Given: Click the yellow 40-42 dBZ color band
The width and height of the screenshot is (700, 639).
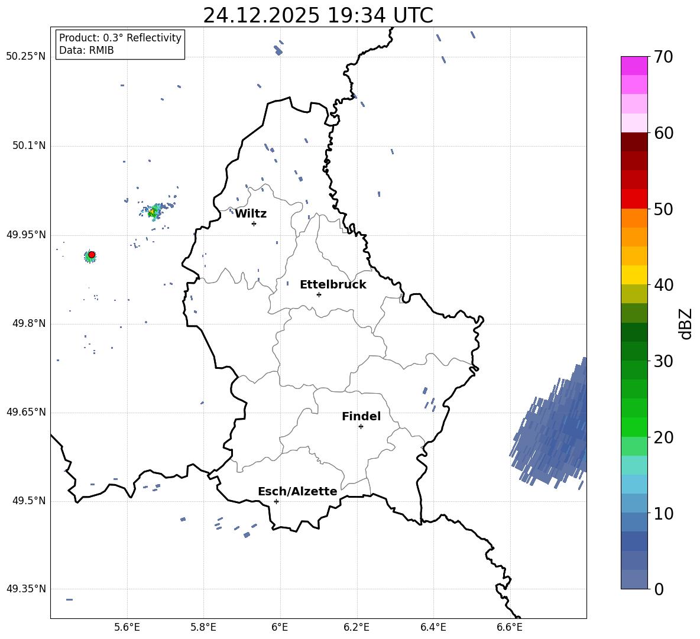Looking at the screenshot, I should coord(634,275).
